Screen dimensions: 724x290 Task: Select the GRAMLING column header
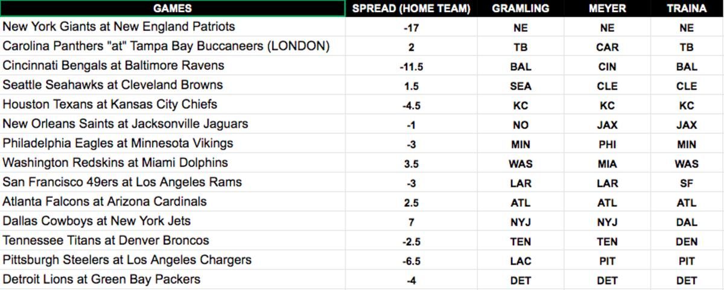[521, 8]
